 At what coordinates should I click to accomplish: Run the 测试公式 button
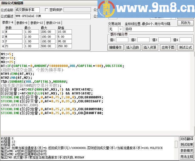pyautogui.click(x=185, y=47)
